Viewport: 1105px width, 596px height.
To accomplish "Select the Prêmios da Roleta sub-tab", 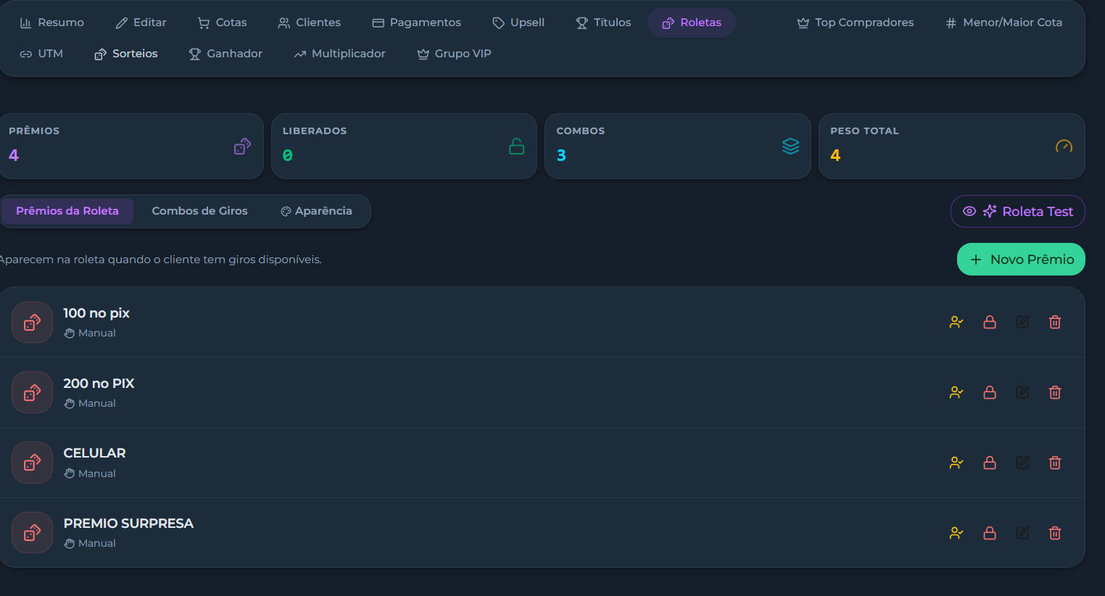I will pyautogui.click(x=67, y=211).
